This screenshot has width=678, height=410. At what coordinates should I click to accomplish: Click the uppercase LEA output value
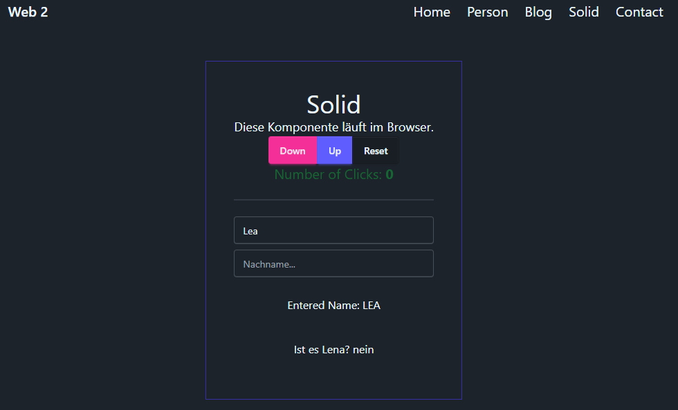[x=372, y=306]
